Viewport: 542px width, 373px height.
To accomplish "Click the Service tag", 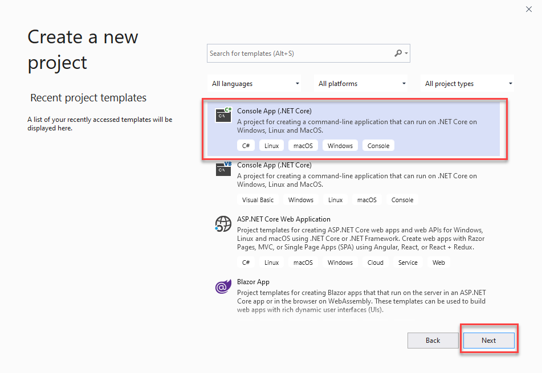I will tap(408, 263).
